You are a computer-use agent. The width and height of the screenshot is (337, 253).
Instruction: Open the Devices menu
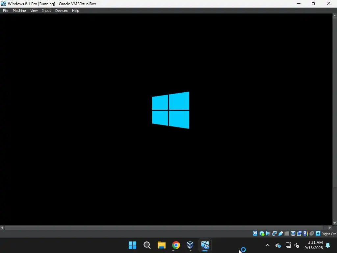pos(61,11)
